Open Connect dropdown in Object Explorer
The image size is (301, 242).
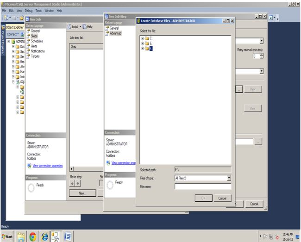click(13, 34)
